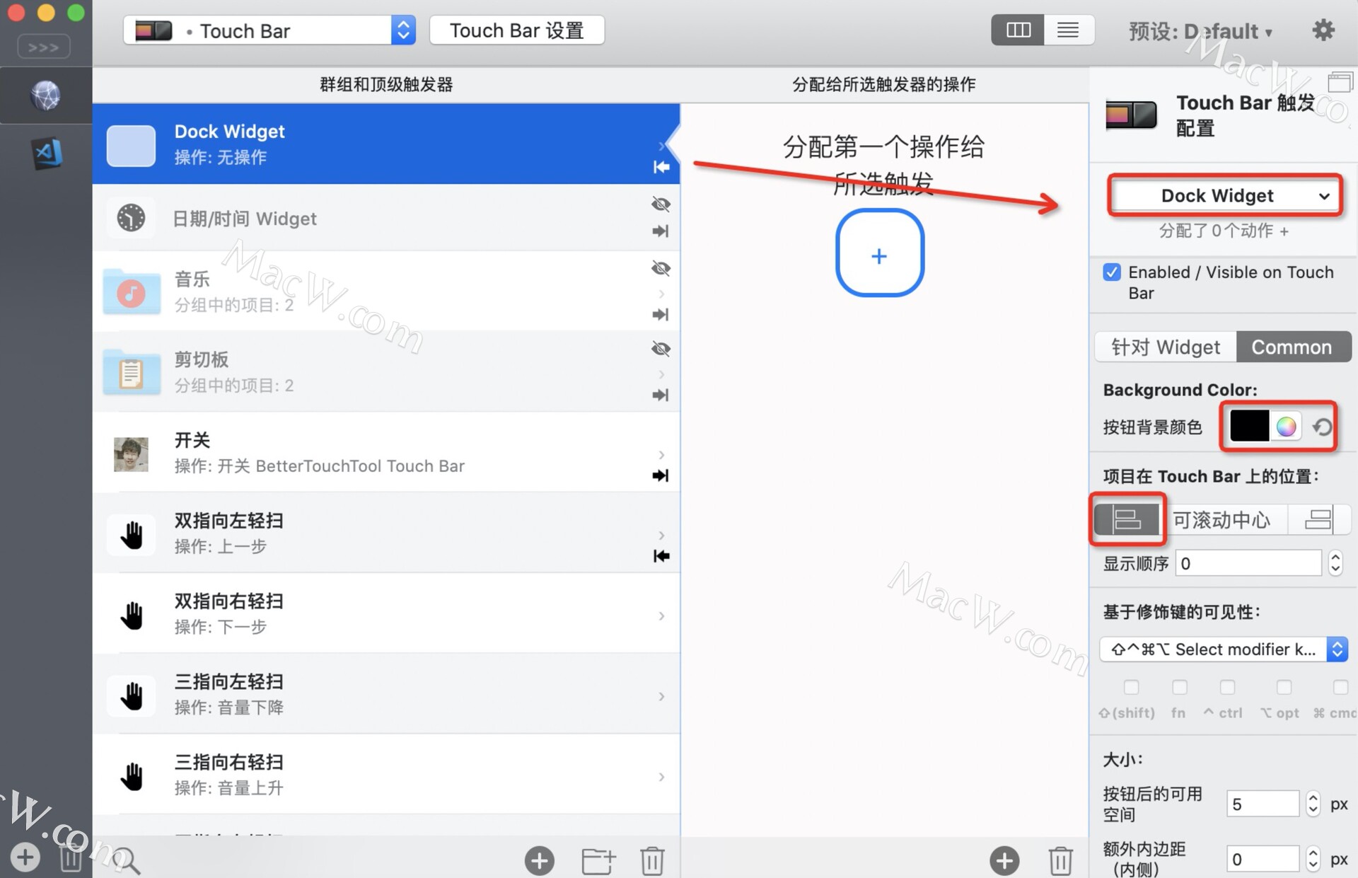This screenshot has height=878, width=1358.
Task: Open the Select modifier key dropdown
Action: point(1224,649)
